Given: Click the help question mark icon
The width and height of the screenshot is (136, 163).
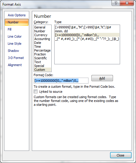Looking at the screenshot, I should (116, 3).
